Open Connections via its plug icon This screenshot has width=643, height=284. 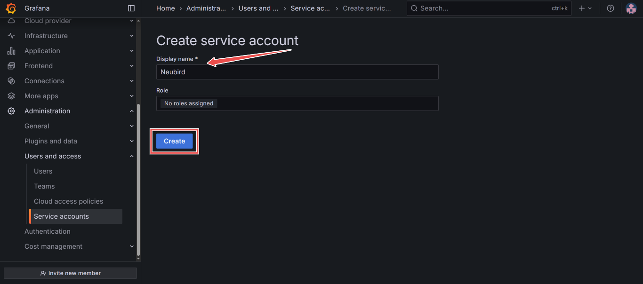point(10,81)
